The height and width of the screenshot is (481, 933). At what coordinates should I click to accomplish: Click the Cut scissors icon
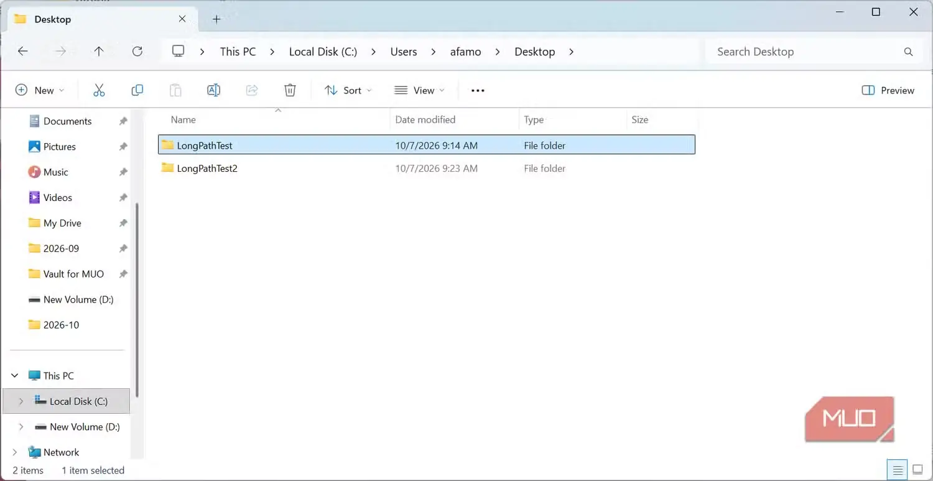coord(99,90)
